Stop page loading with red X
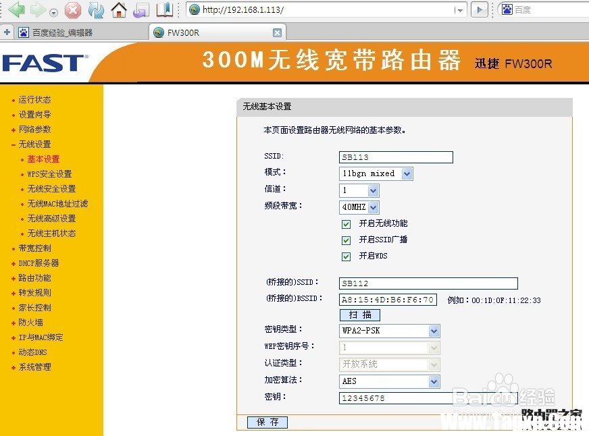 pyautogui.click(x=73, y=10)
